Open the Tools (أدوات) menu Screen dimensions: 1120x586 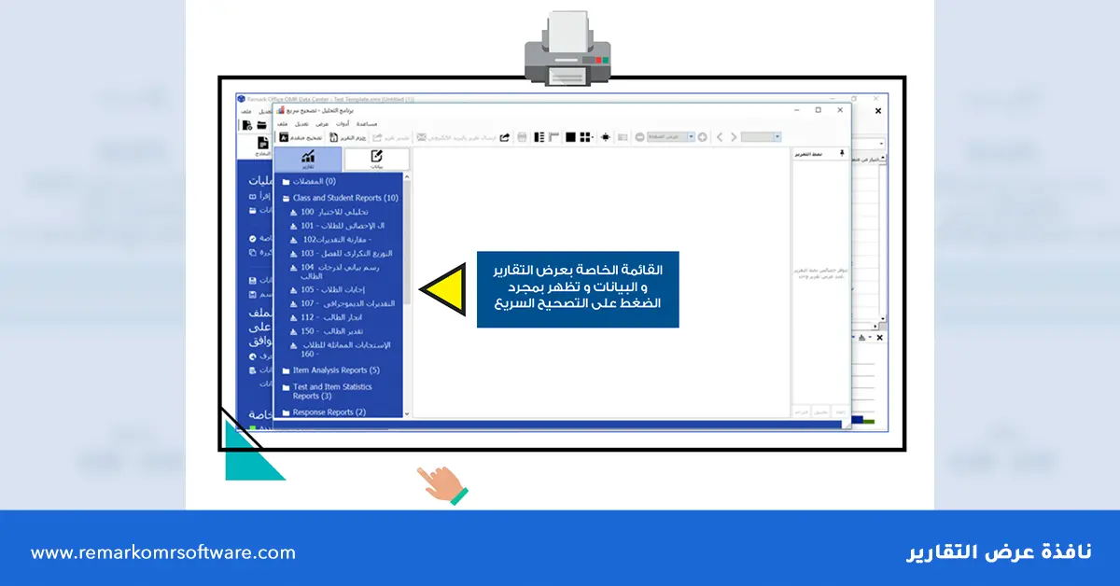(343, 123)
